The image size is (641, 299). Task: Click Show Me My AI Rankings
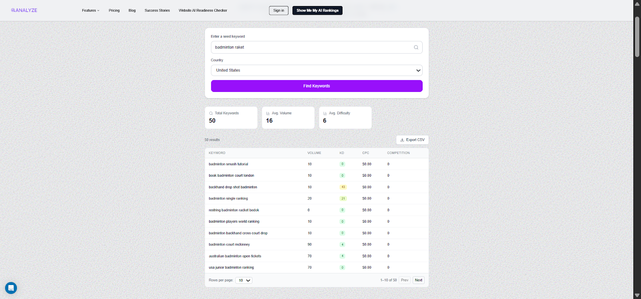pos(317,10)
